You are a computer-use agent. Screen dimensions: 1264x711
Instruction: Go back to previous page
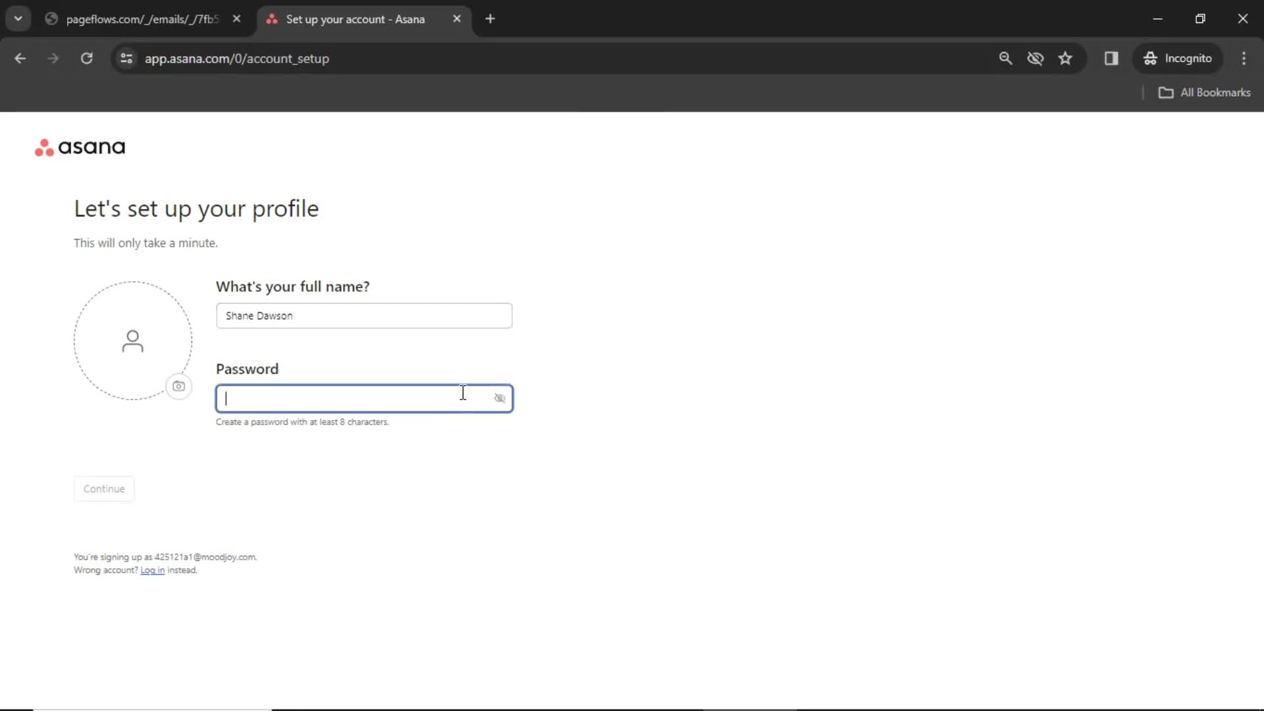[x=20, y=59]
